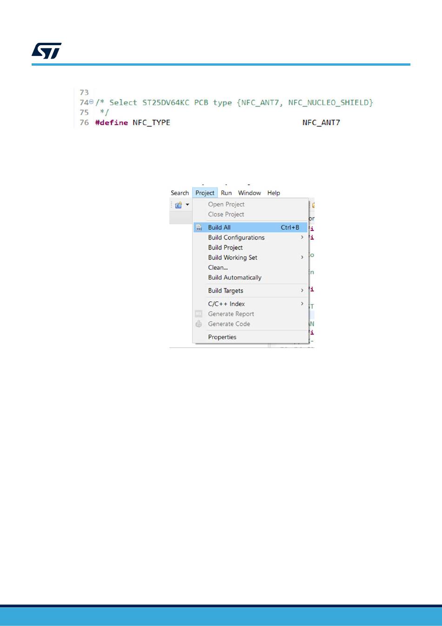Click the NFC_ANT7 value on line 76
The width and height of the screenshot is (442, 626).
tap(321, 122)
